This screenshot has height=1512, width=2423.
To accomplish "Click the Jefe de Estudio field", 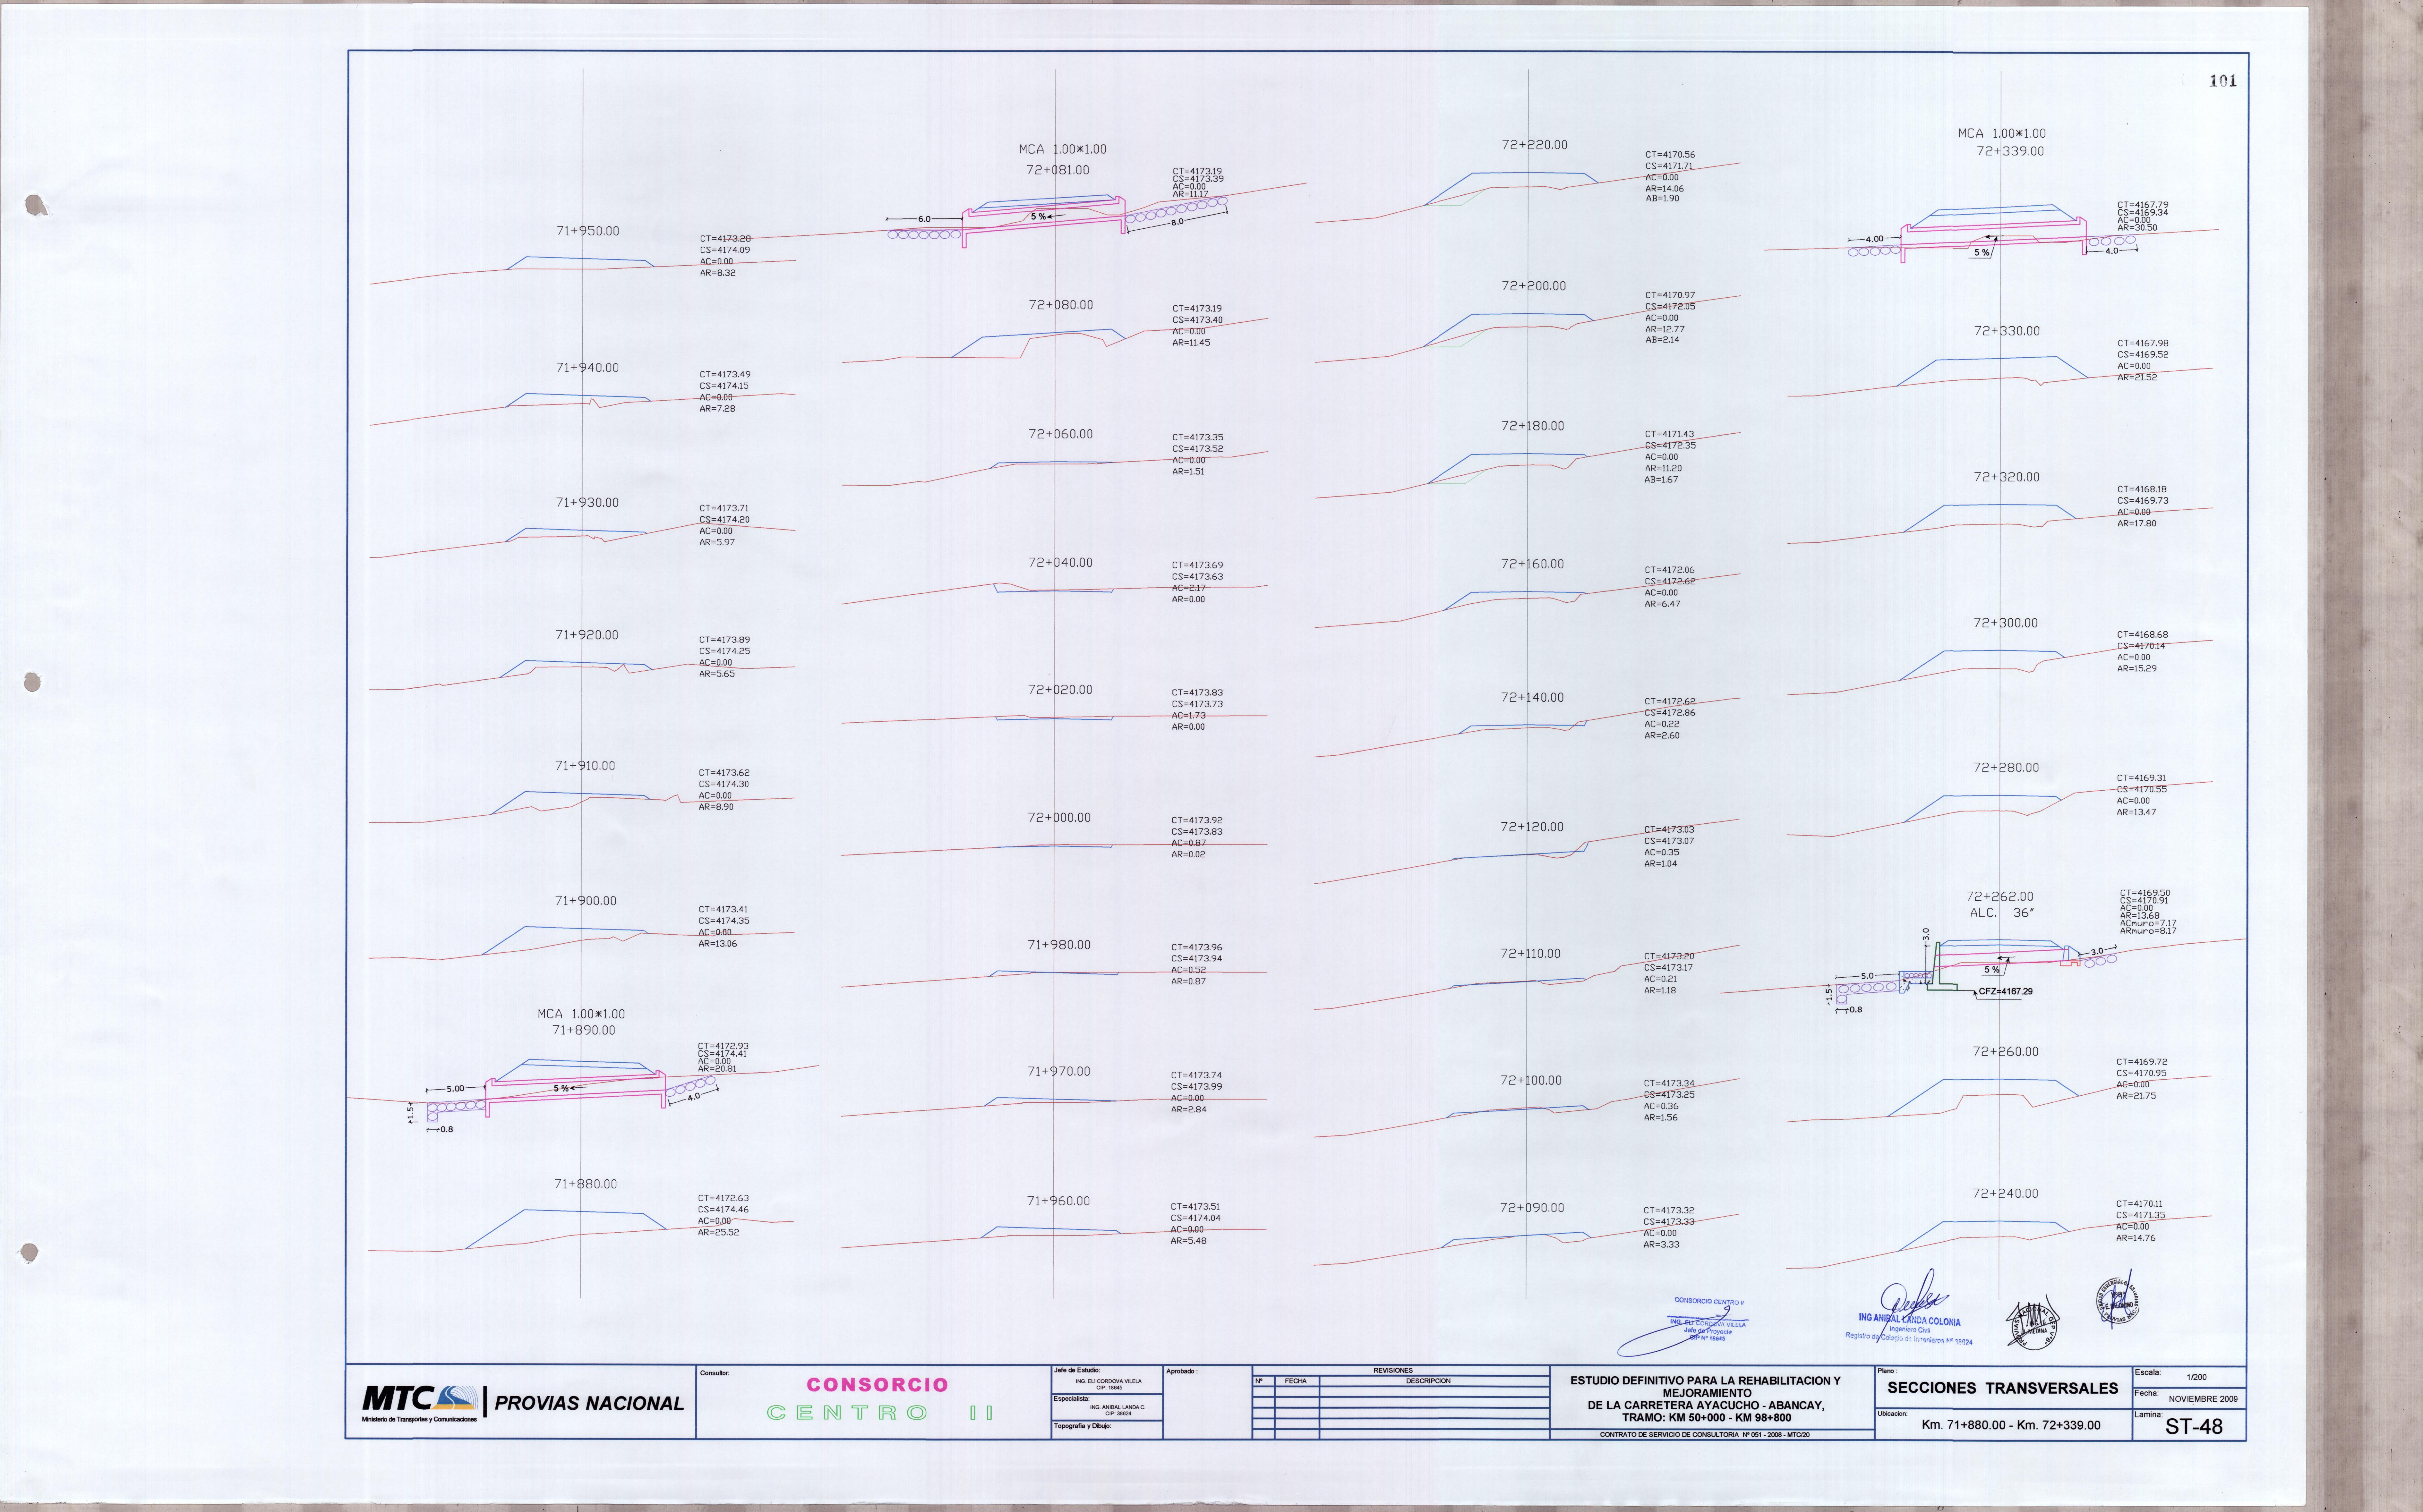I will coord(1107,1380).
